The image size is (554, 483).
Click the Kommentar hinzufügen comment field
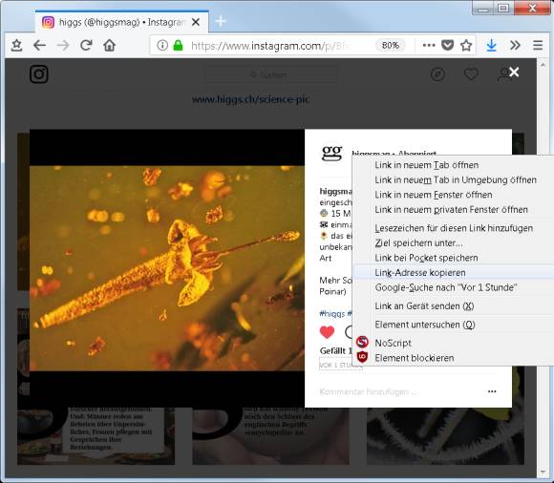point(368,391)
